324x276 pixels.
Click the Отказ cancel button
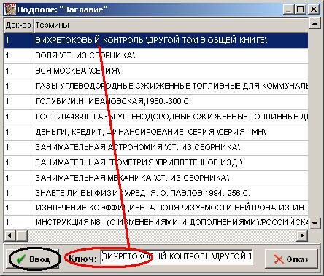point(291,259)
